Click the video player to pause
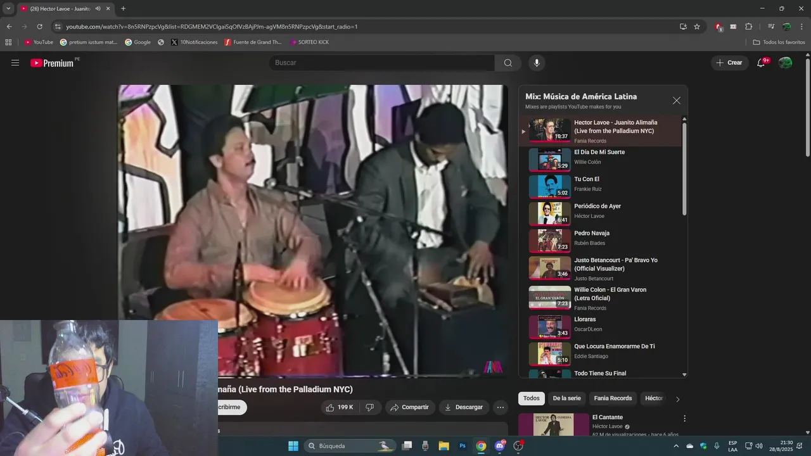 click(313, 231)
